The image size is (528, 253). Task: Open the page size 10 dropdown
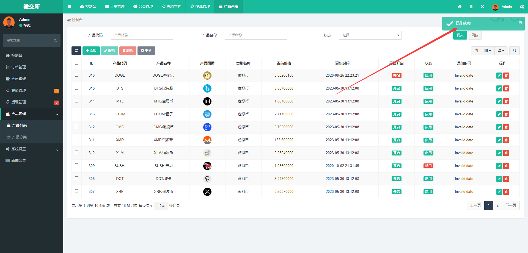click(x=161, y=206)
